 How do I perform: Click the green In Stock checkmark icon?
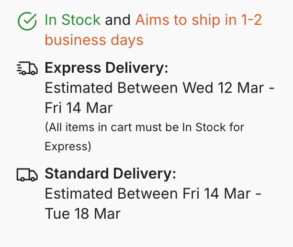[27, 21]
